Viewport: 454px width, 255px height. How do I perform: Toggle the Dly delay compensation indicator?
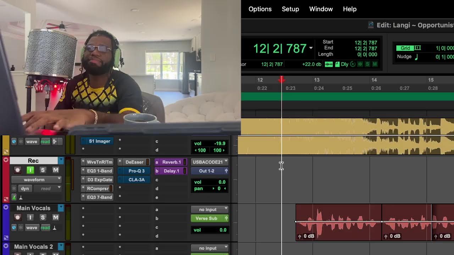coord(344,64)
